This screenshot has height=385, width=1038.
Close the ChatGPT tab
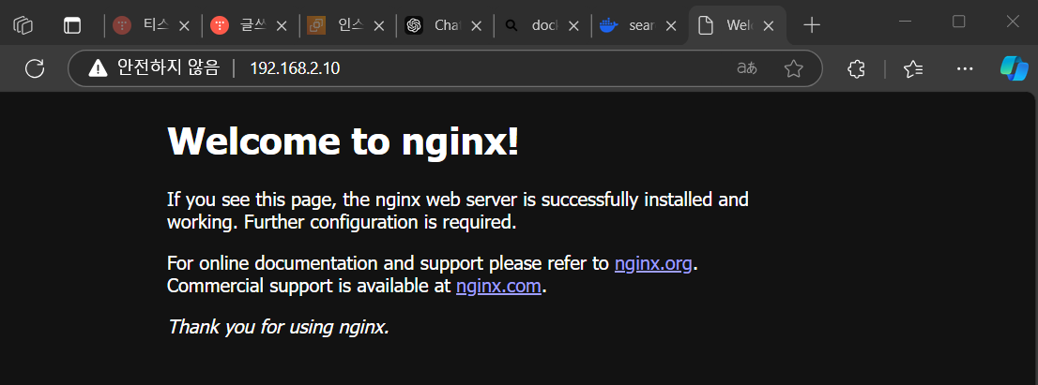point(476,25)
